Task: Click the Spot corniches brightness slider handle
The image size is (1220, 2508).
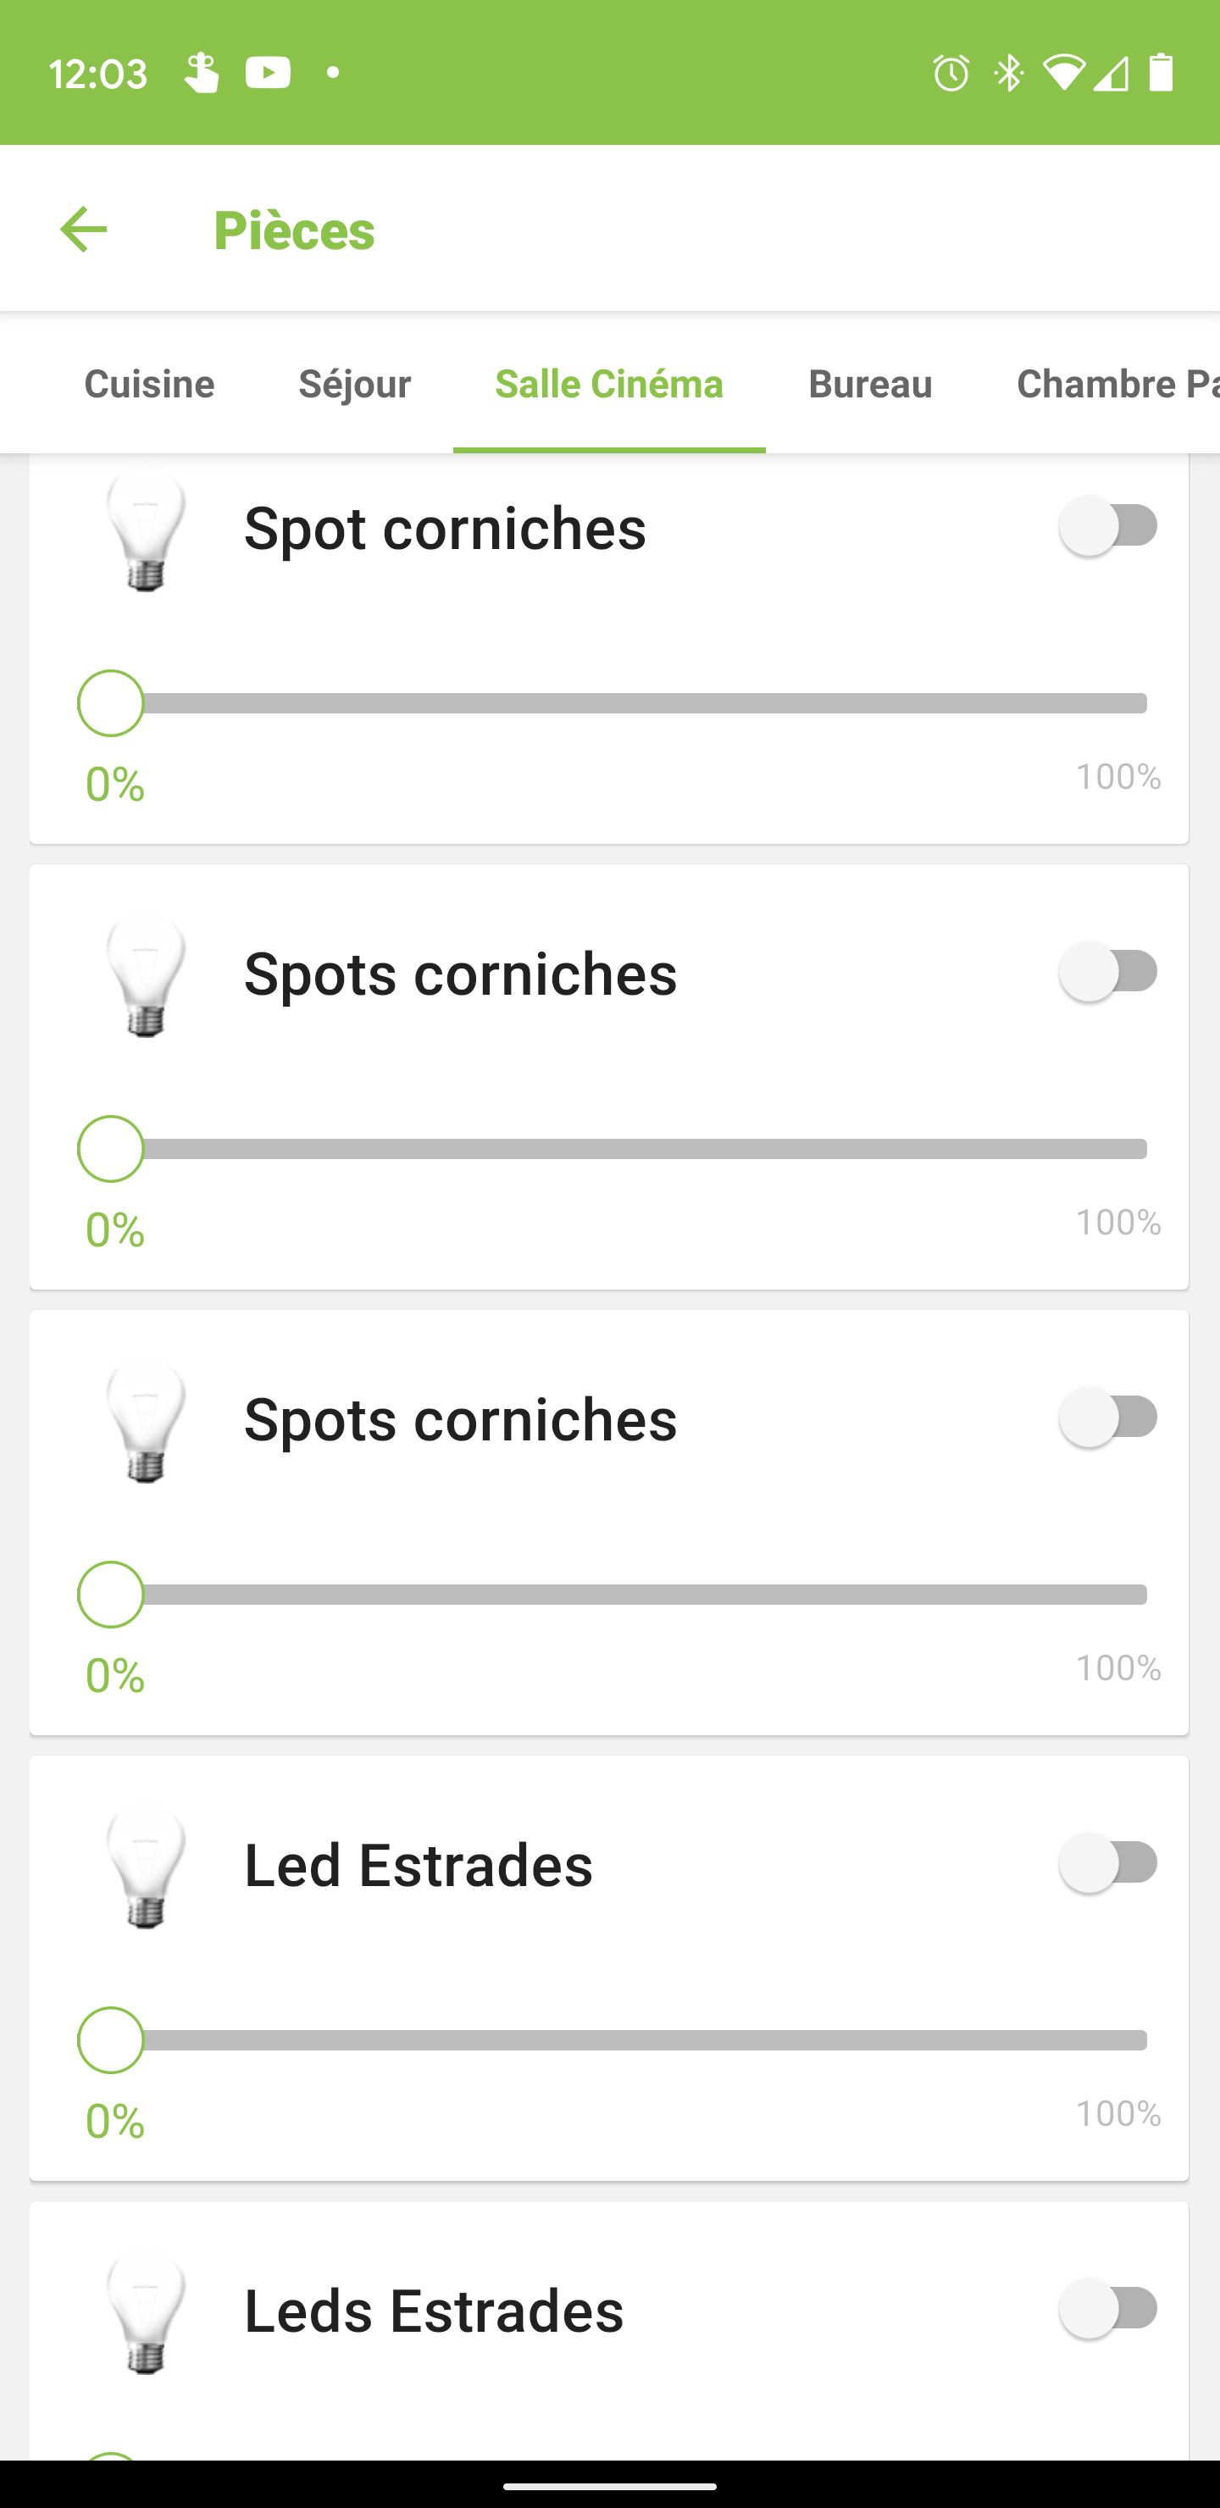Action: [111, 703]
